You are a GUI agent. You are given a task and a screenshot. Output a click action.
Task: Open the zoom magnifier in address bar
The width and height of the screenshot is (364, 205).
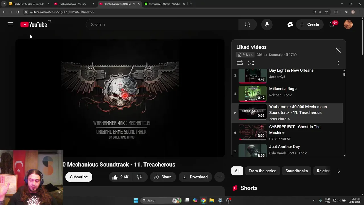(x=320, y=12)
